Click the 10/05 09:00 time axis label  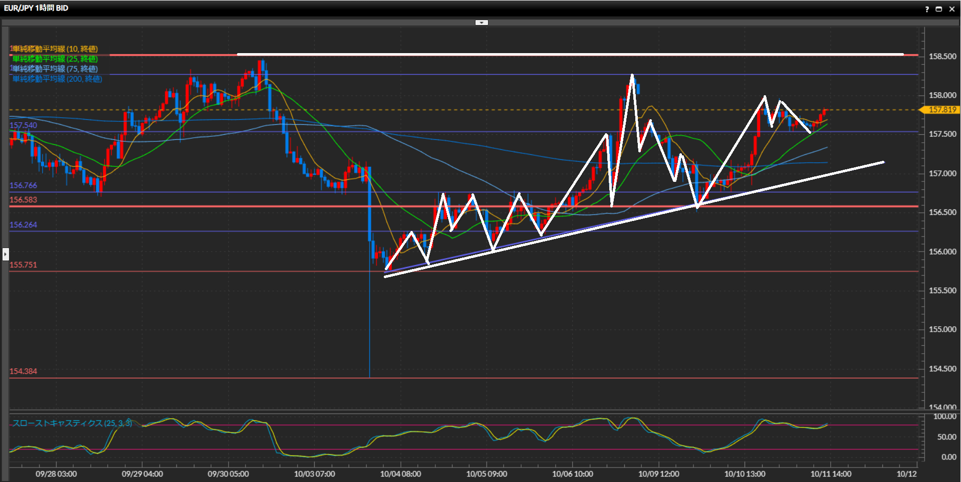click(487, 473)
